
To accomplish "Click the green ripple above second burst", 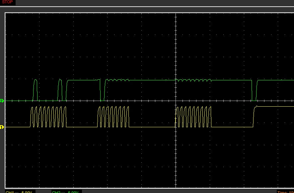I will tap(117, 80).
